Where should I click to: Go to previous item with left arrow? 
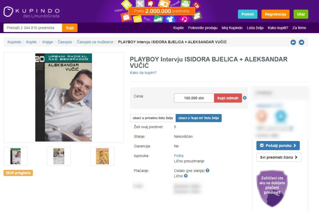tap(293, 42)
